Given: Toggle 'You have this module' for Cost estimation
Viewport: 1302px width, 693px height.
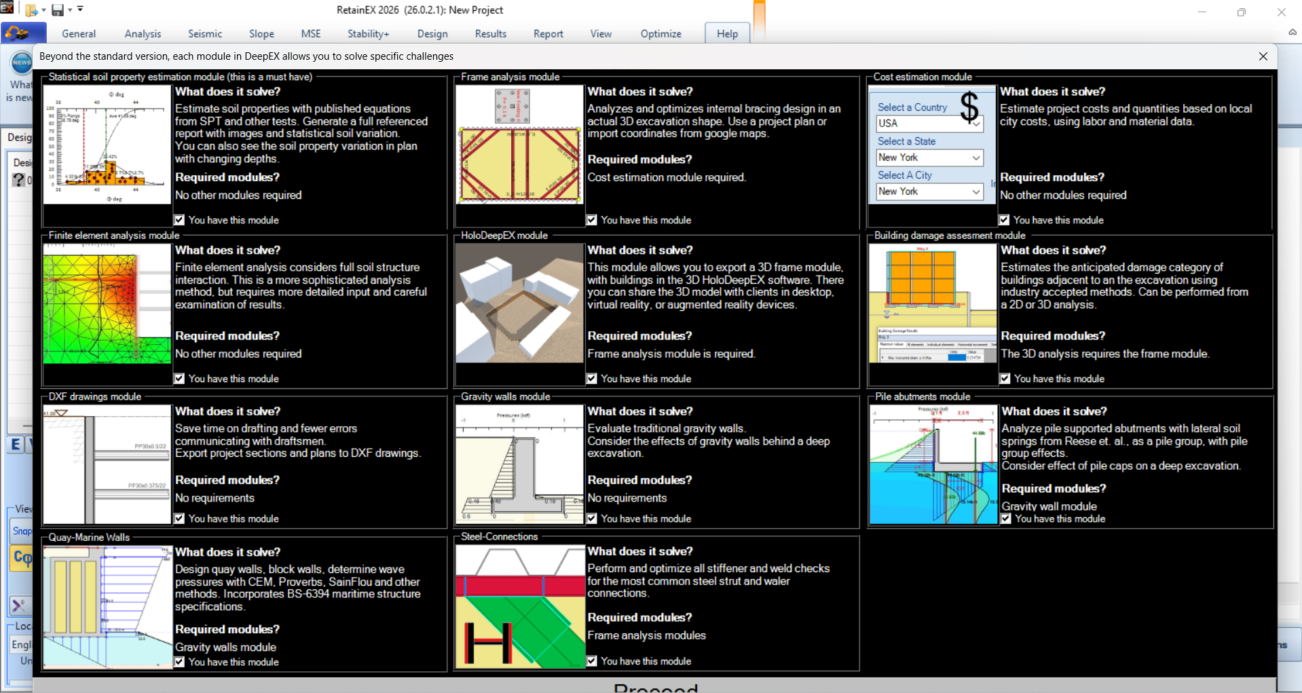Looking at the screenshot, I should (1004, 220).
